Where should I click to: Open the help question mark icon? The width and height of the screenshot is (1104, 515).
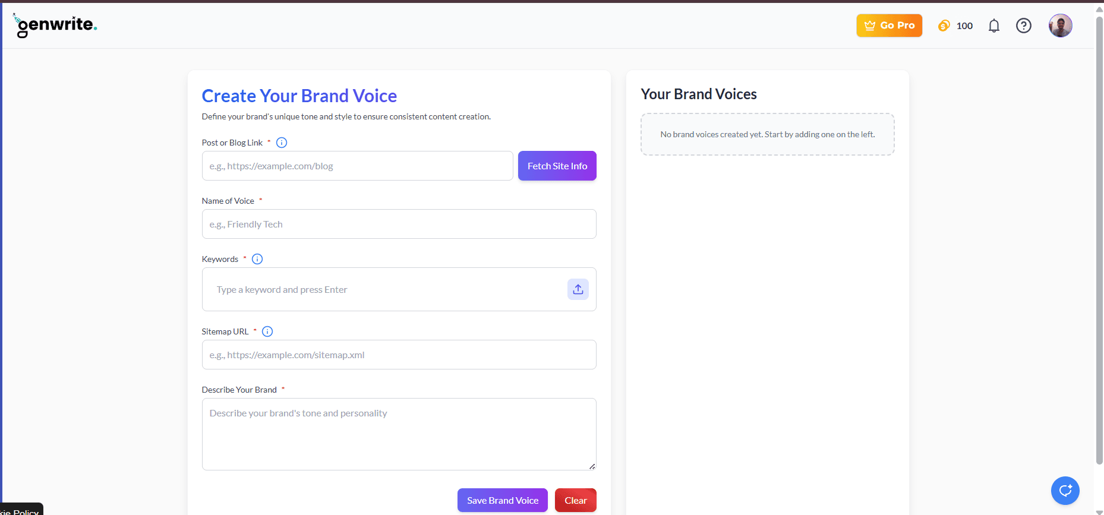(1023, 26)
